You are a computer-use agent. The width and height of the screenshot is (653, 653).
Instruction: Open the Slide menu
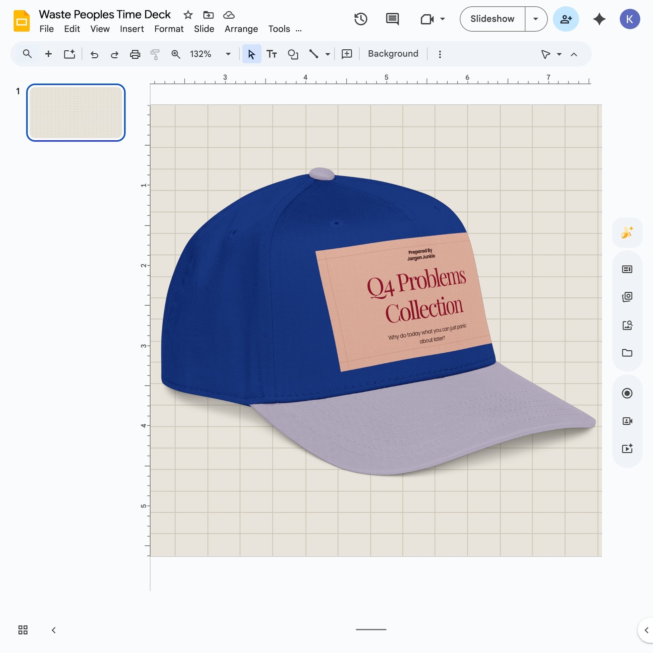click(x=204, y=29)
